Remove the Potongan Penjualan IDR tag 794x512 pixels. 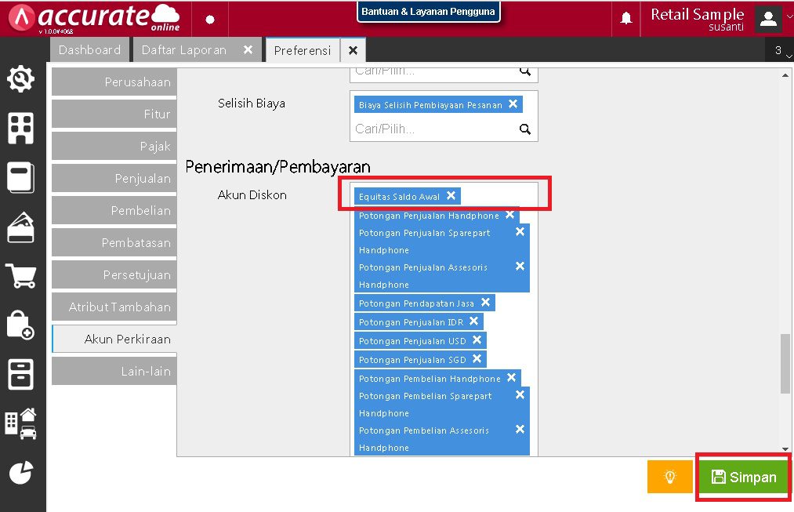tap(474, 321)
